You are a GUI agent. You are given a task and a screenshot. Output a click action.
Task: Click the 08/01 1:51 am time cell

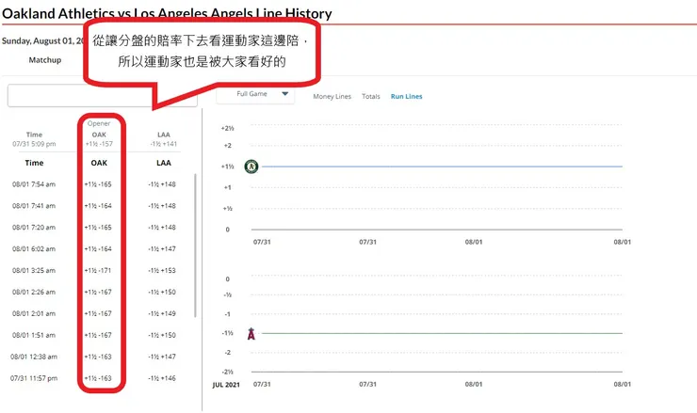(x=34, y=335)
